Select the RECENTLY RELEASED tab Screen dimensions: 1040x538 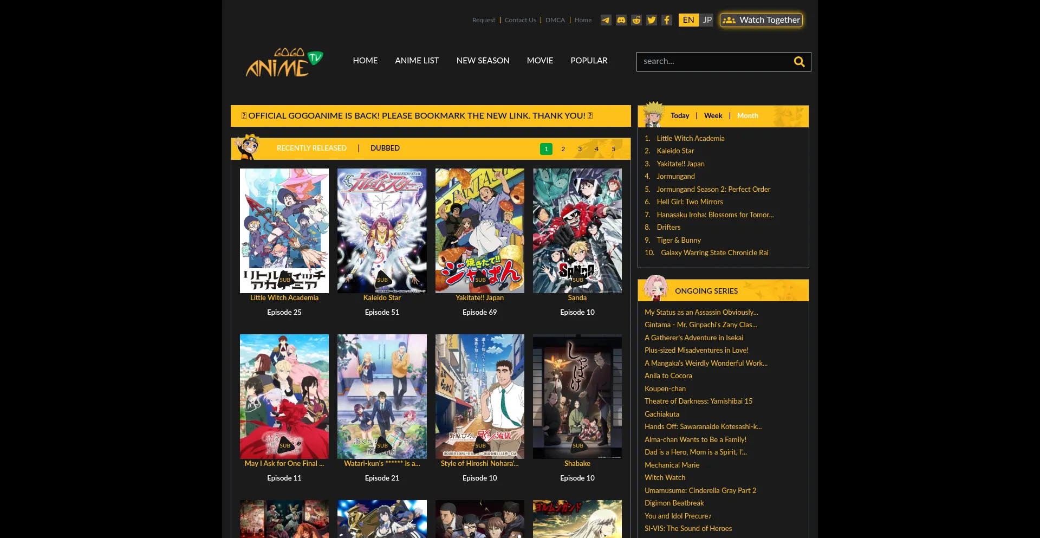coord(311,148)
